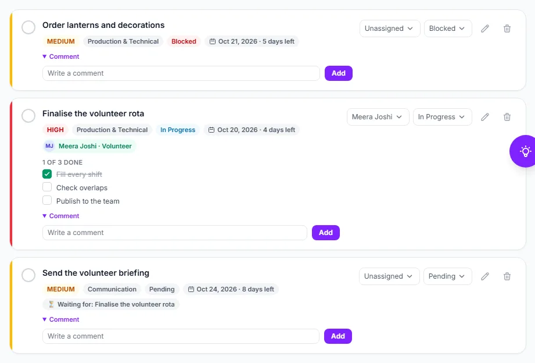Delete the Order lanterns and decorations task
Image resolution: width=535 pixels, height=363 pixels.
pos(507,29)
